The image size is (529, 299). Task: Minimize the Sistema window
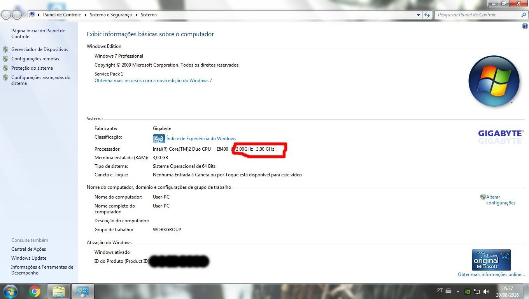coord(494,3)
